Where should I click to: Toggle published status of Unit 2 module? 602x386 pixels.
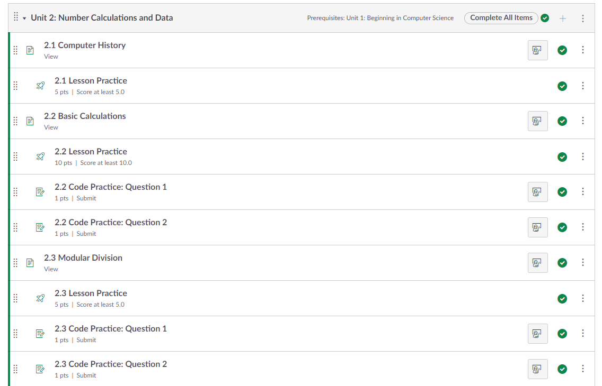click(545, 19)
